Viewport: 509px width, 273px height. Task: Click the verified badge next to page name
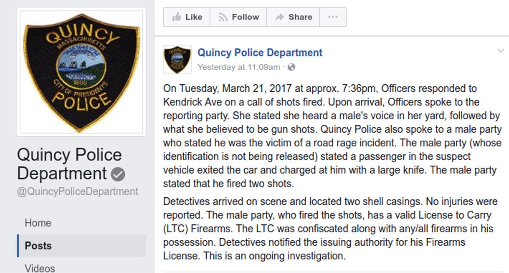click(118, 174)
